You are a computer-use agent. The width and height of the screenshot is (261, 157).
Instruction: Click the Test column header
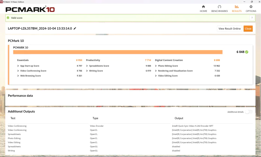pos(13,118)
